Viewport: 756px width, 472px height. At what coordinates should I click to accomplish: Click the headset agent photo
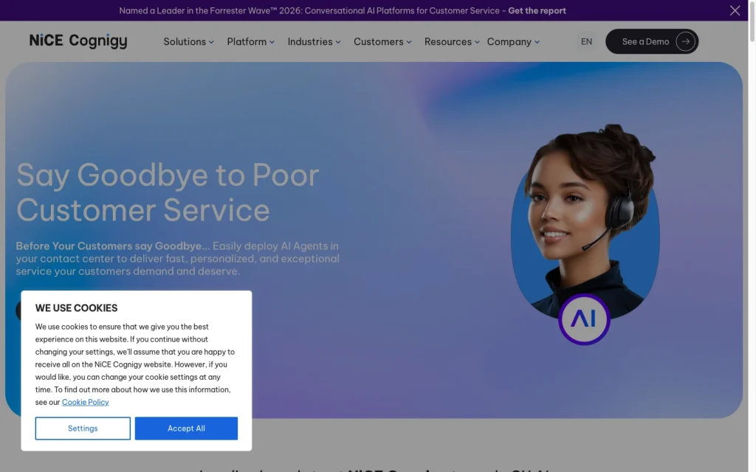click(x=585, y=221)
